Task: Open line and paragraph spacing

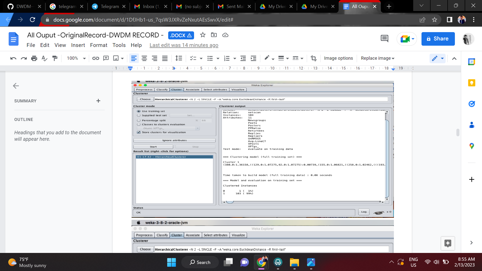Action: click(x=179, y=58)
